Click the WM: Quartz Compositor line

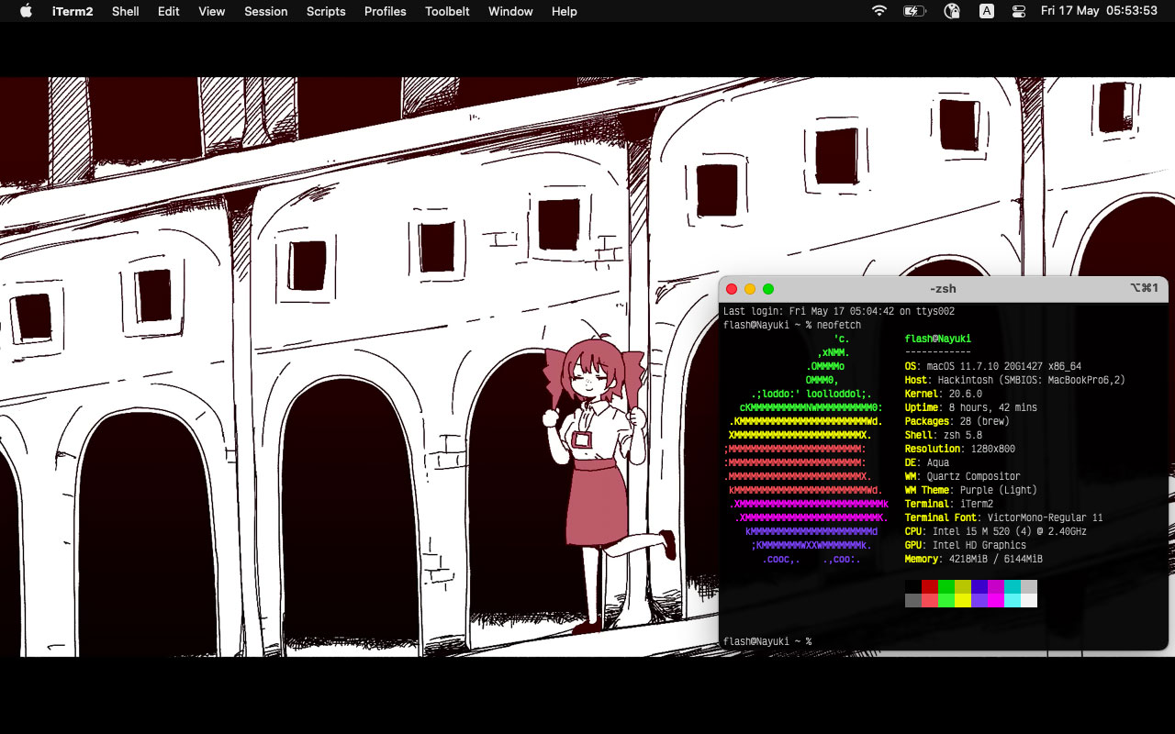click(963, 476)
